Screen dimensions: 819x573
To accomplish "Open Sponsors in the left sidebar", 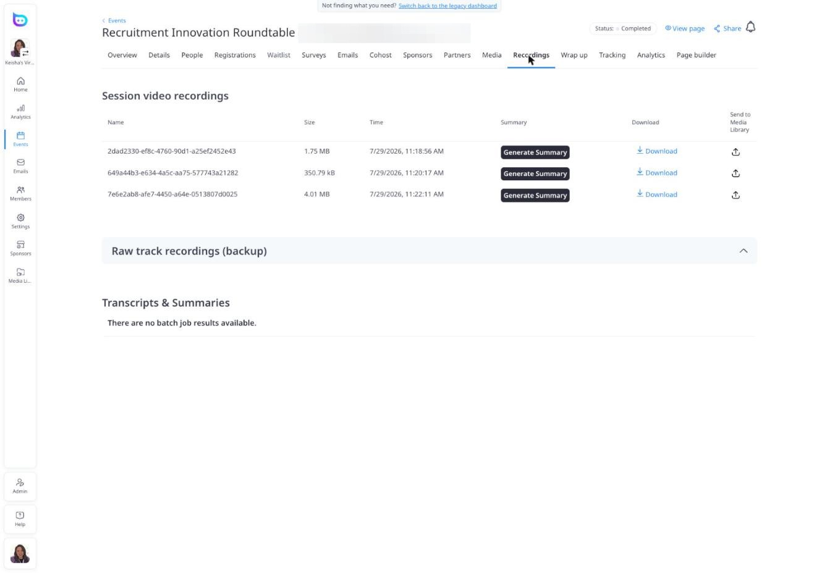I will pos(20,248).
